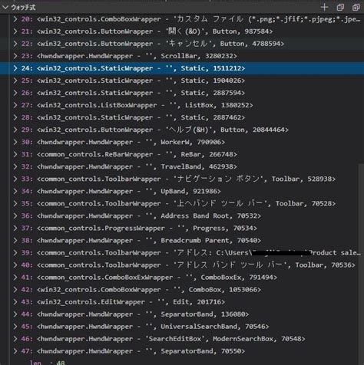Expand item 46 HwndWrapper SearchEditBox
Viewport: 364px width, 365px height.
click(15, 339)
